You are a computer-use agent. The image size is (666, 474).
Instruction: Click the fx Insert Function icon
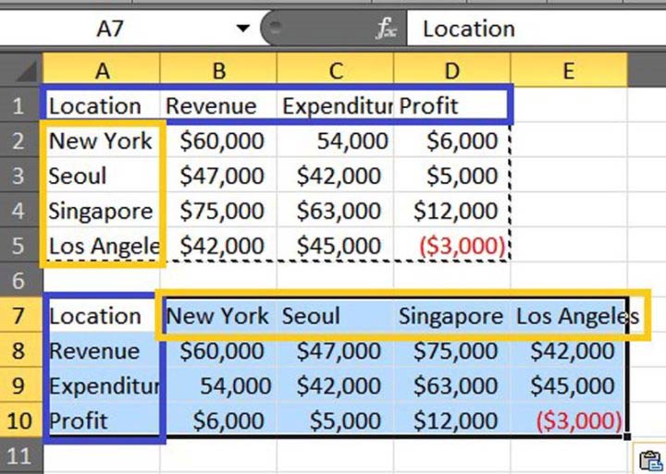386,29
